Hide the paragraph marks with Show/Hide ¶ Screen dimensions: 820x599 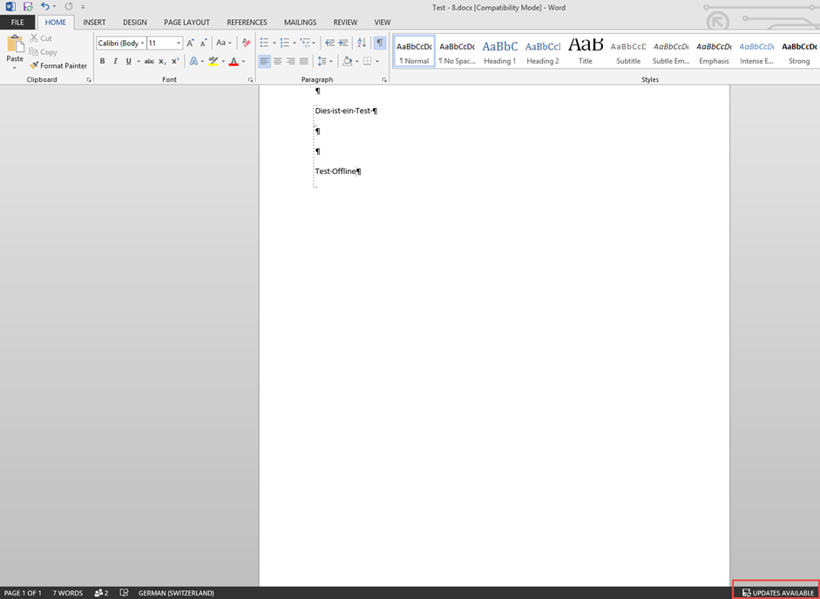click(x=380, y=43)
